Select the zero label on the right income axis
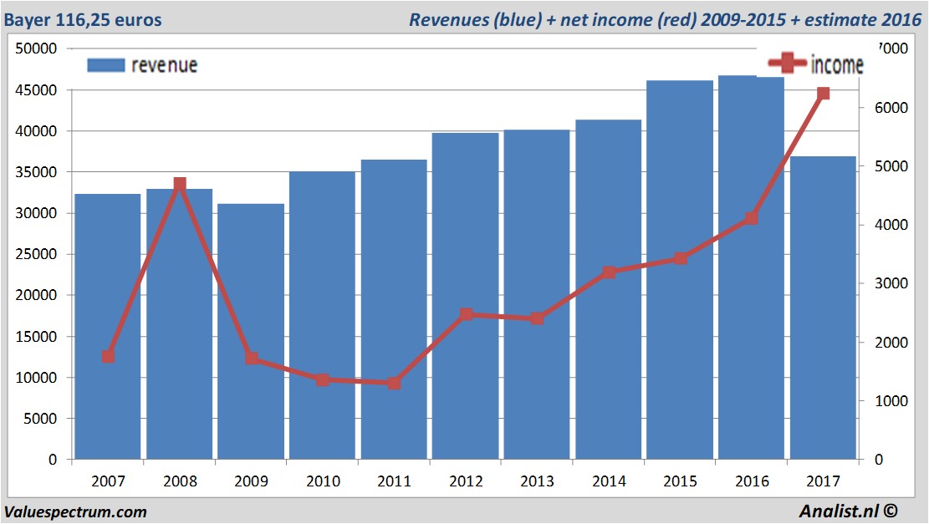This screenshot has height=524, width=929. point(879,460)
